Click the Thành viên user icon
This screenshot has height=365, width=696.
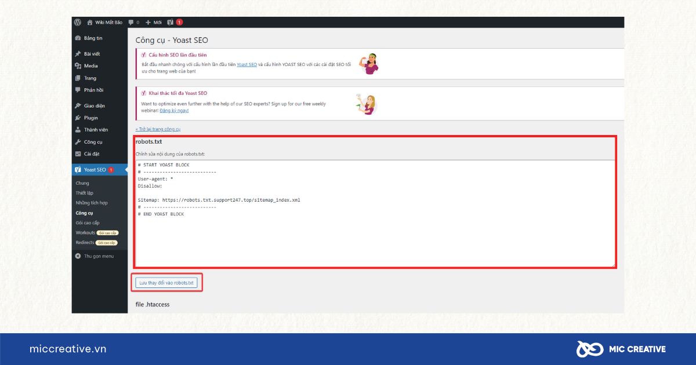pos(78,130)
